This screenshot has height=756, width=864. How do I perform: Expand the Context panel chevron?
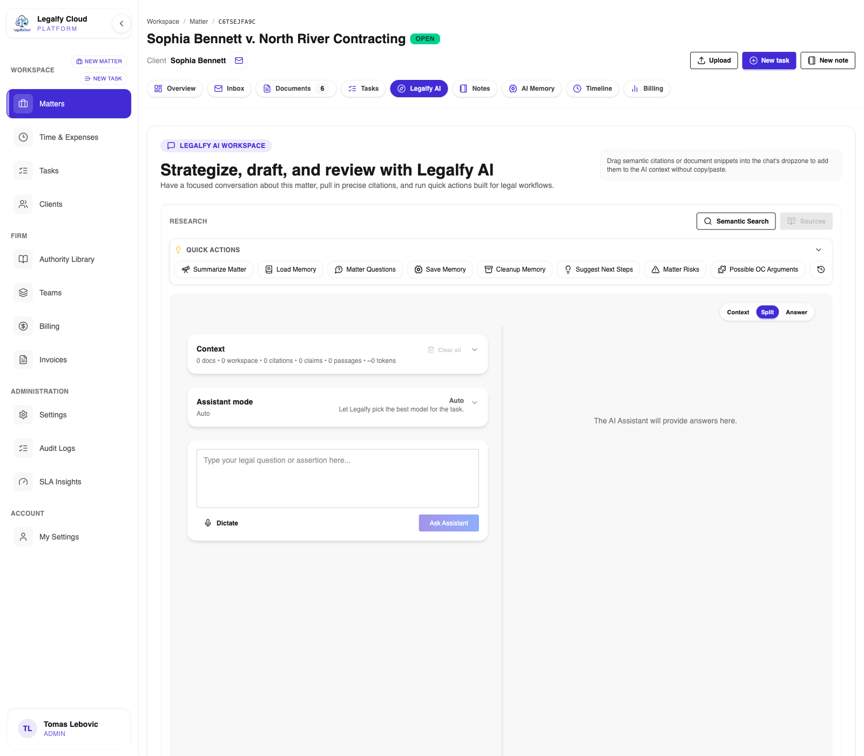point(475,350)
